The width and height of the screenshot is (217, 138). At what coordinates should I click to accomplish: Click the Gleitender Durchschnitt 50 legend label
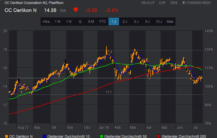(125, 136)
